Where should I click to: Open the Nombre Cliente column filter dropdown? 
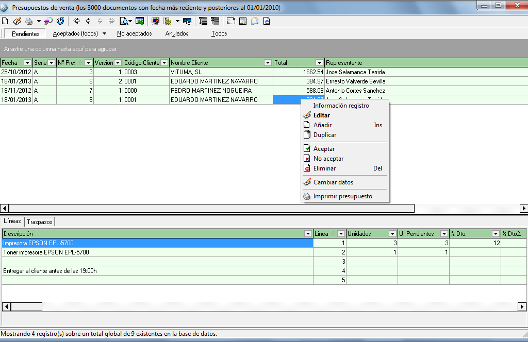tap(268, 63)
